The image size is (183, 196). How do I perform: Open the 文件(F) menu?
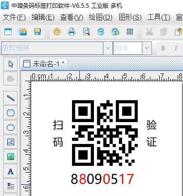[14, 18]
